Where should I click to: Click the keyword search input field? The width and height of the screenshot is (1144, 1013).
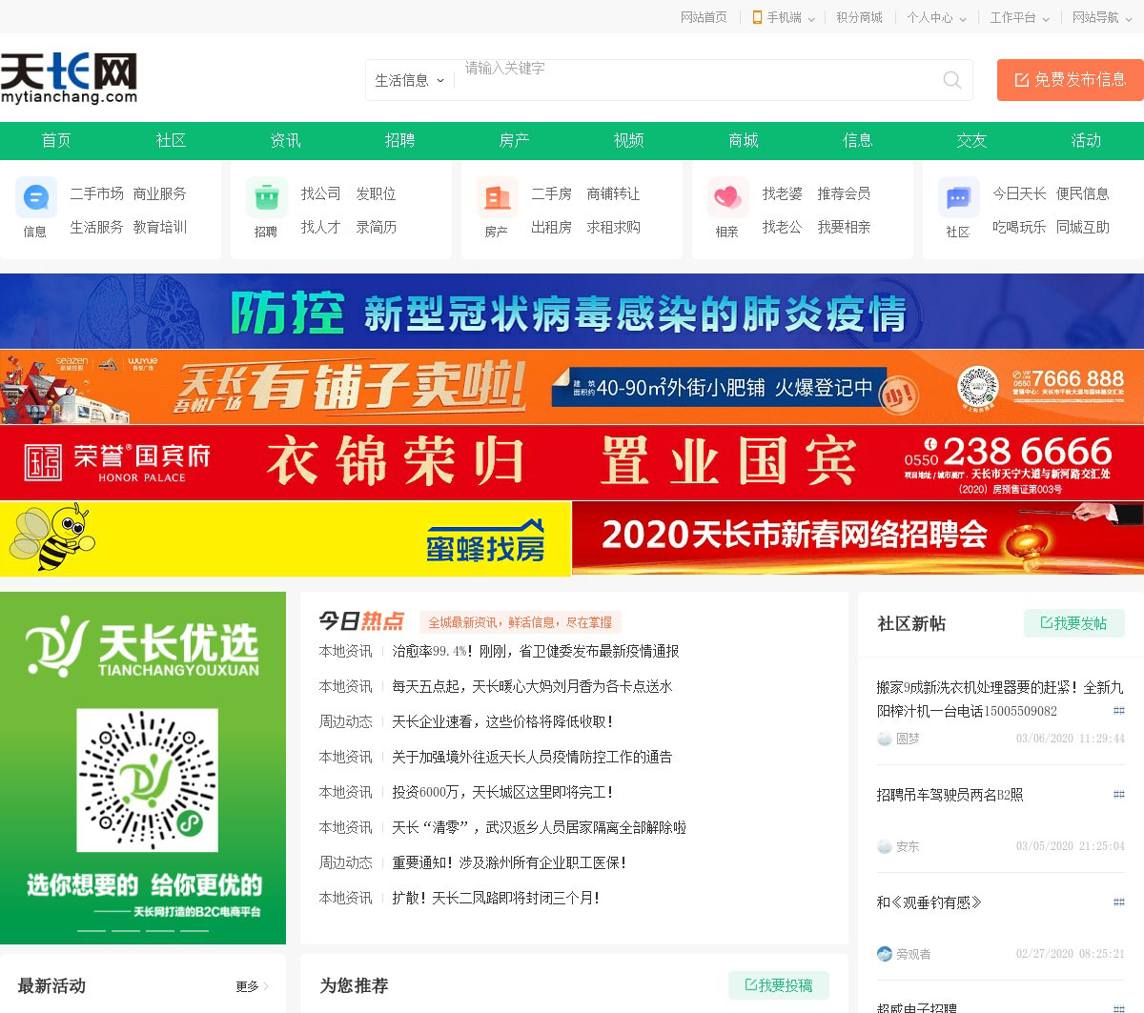tap(693, 80)
